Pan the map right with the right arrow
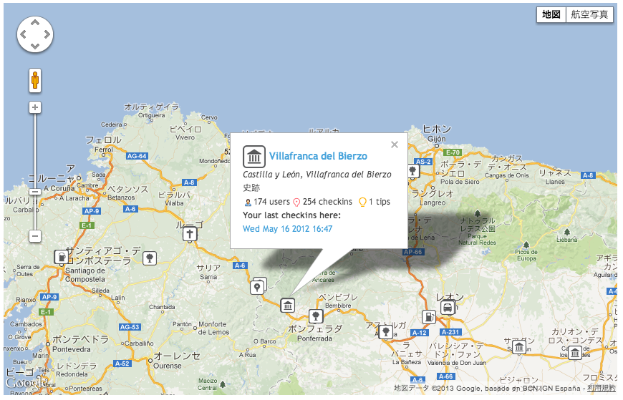 [x=47, y=34]
